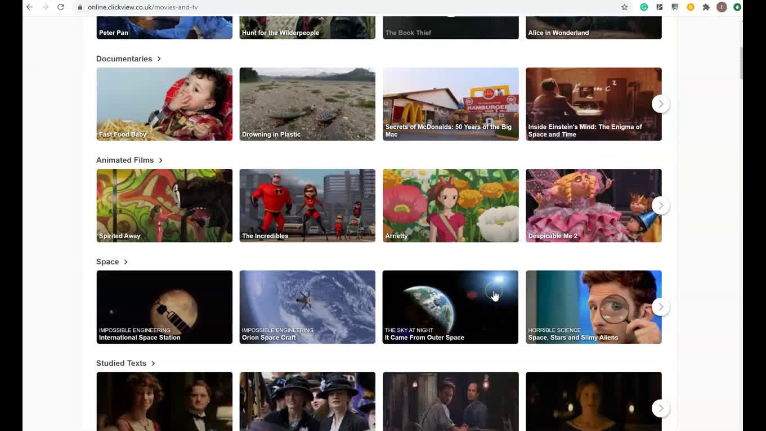Open the Grammarly extension icon
Image resolution: width=766 pixels, height=431 pixels.
point(644,7)
